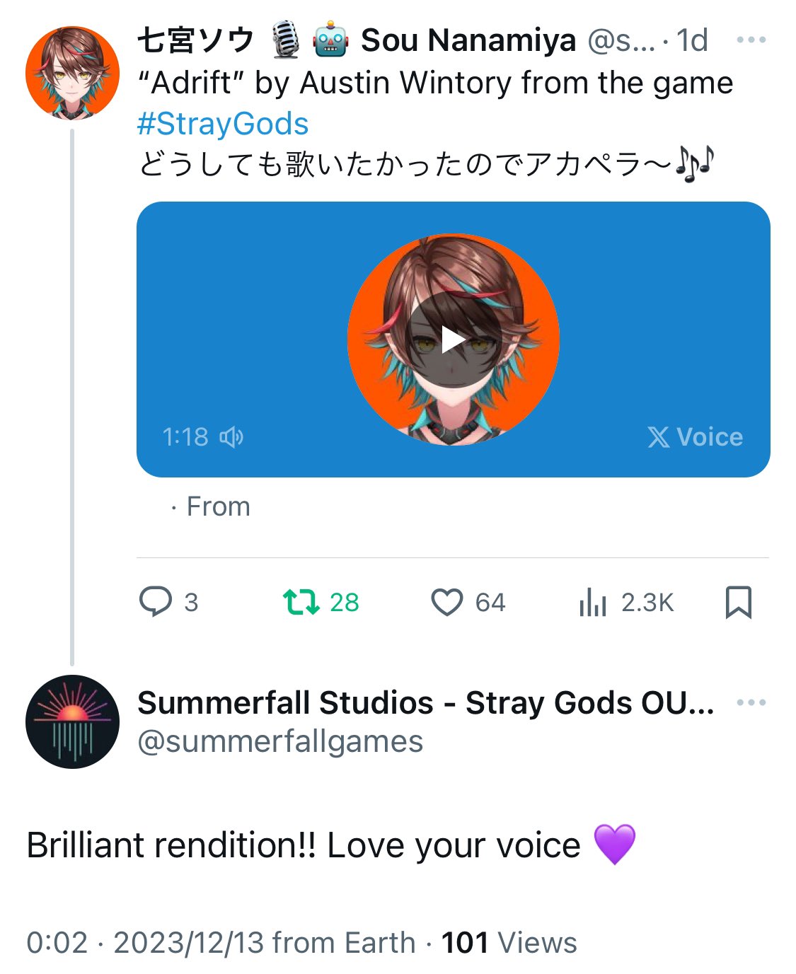Play the Adrift voice recording

(453, 340)
